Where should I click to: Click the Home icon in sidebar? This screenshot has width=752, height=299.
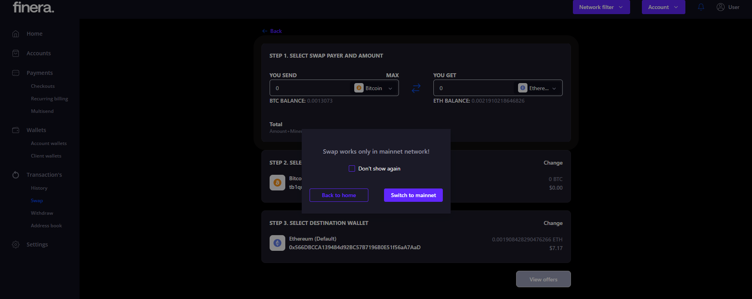(x=16, y=34)
